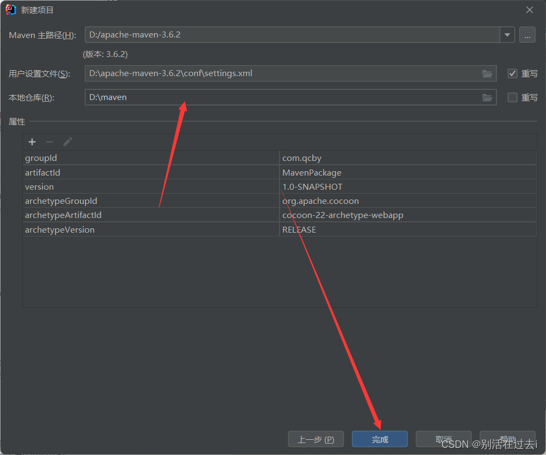Click the IntelliJ IDEA logo in title bar
Viewport: 546px width, 455px height.
coord(11,10)
